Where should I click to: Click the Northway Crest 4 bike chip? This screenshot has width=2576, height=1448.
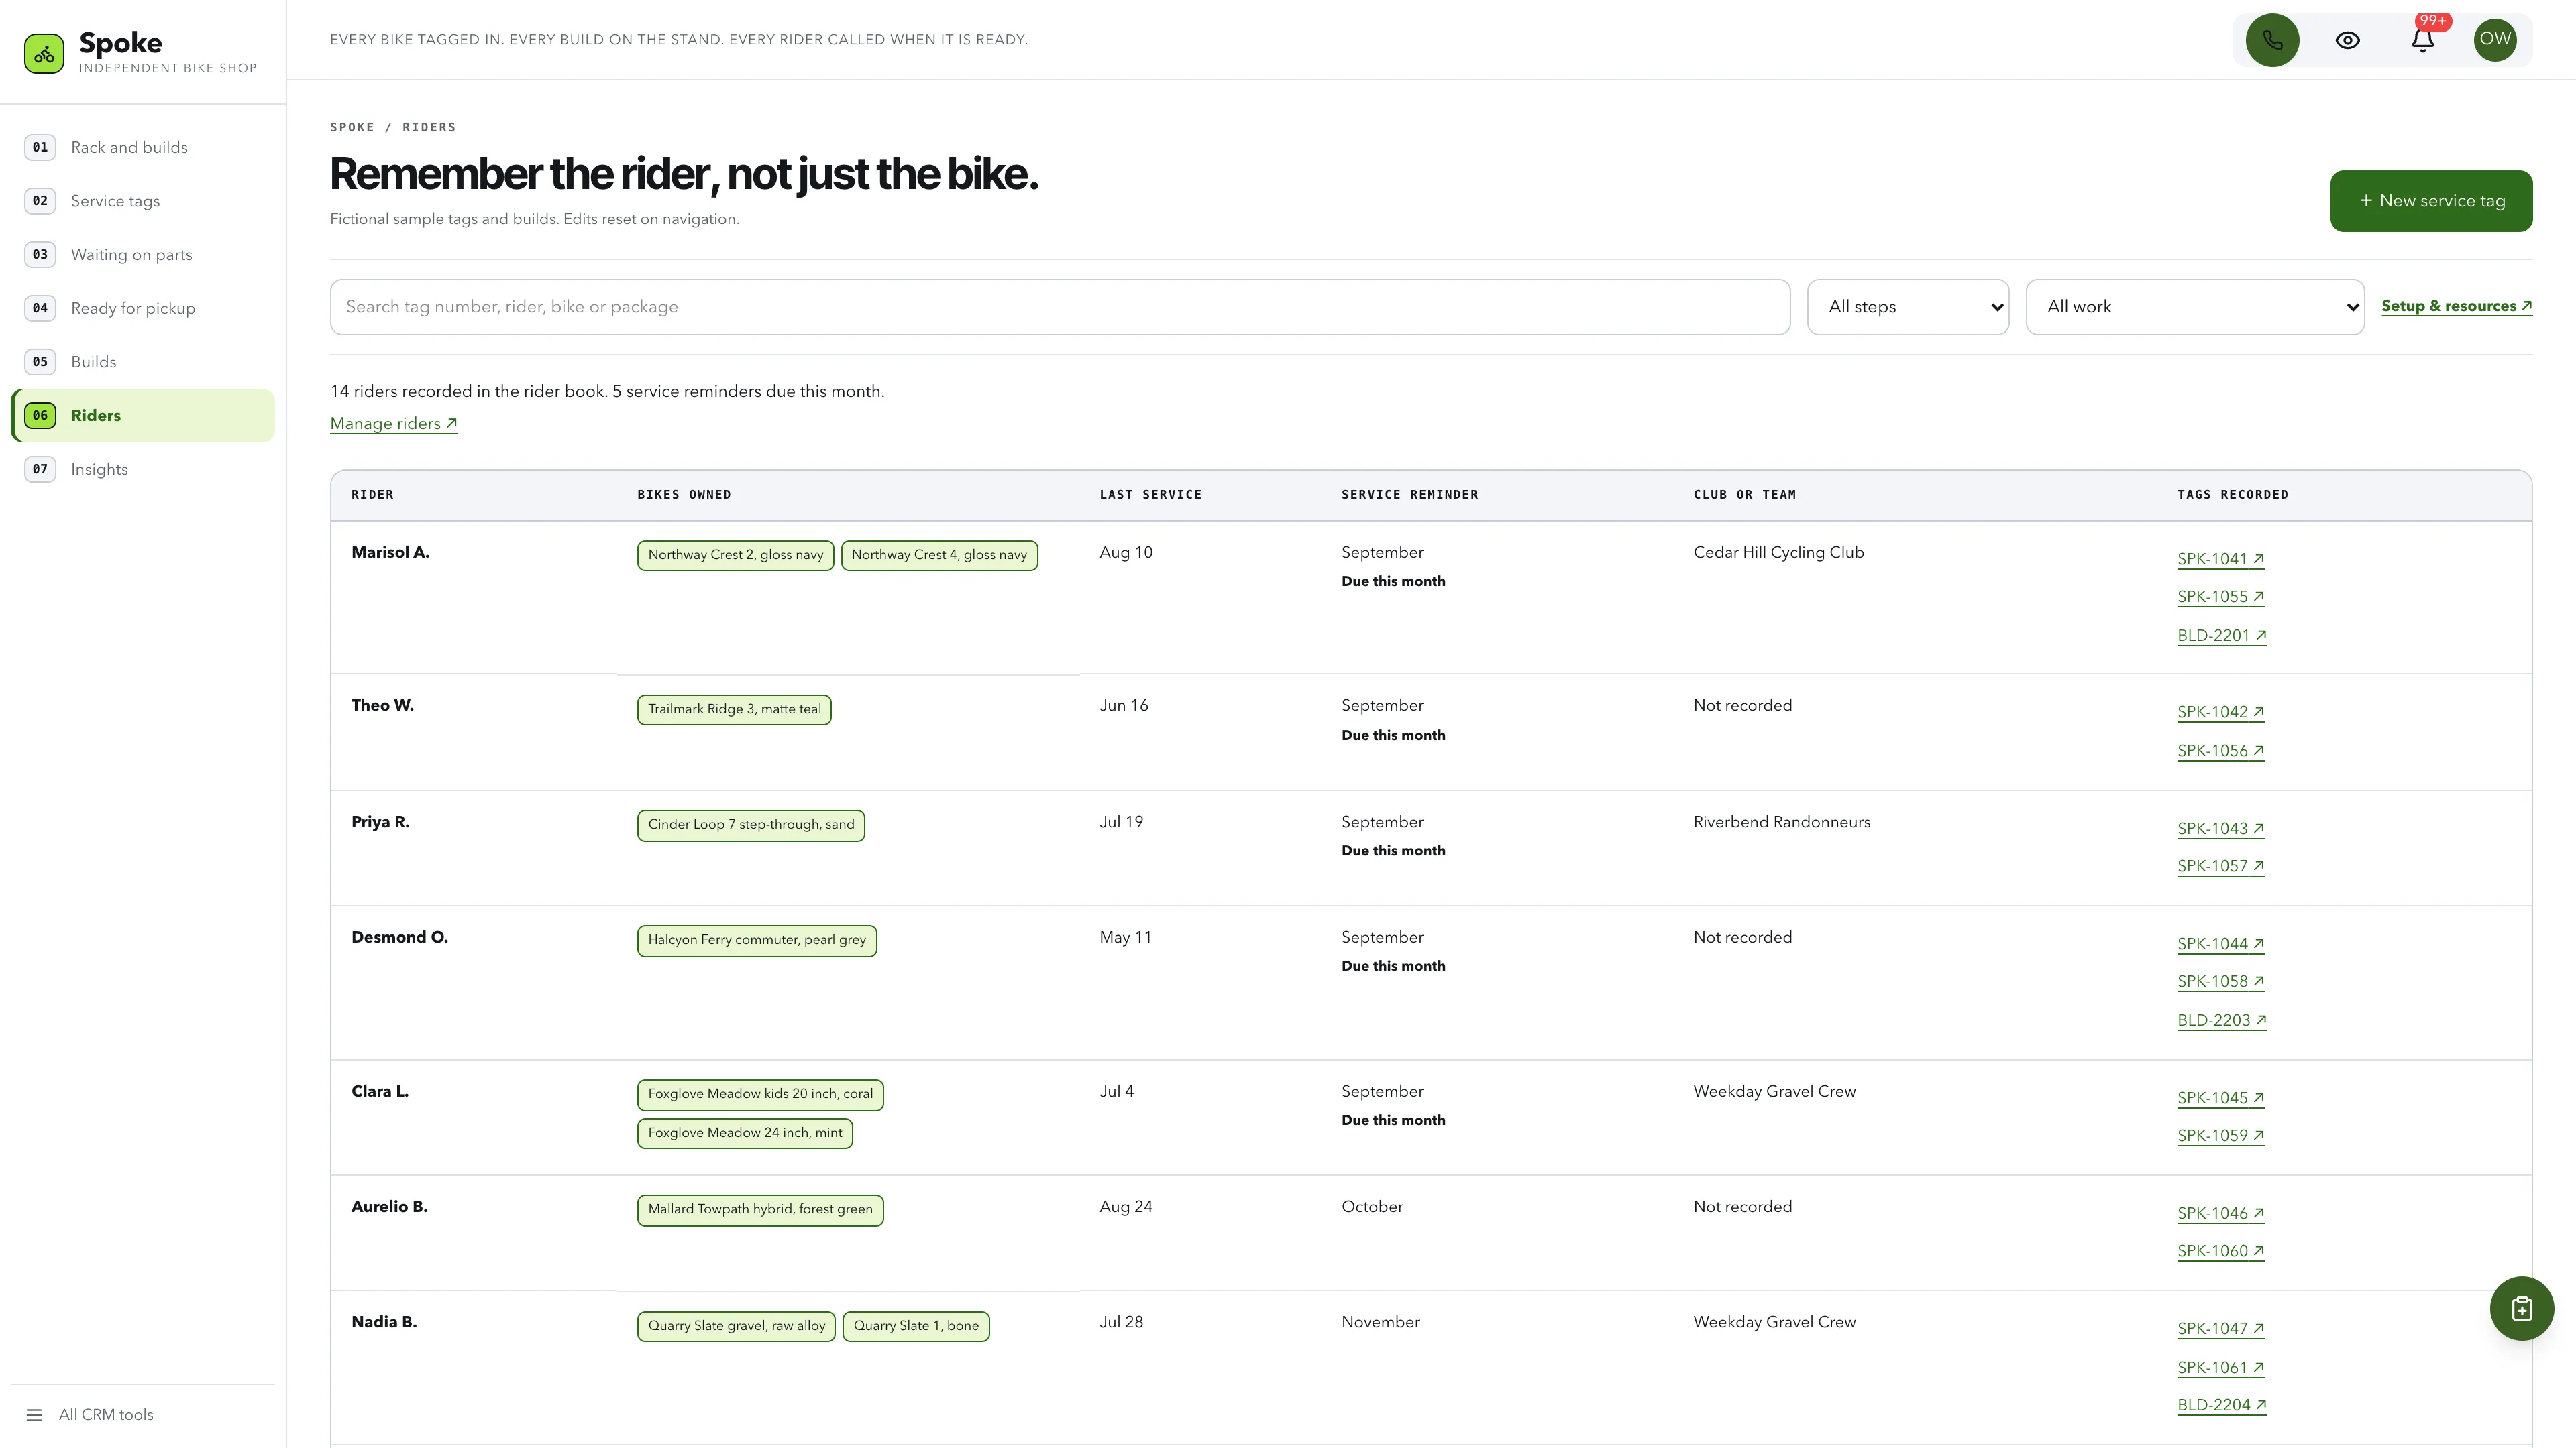click(939, 556)
